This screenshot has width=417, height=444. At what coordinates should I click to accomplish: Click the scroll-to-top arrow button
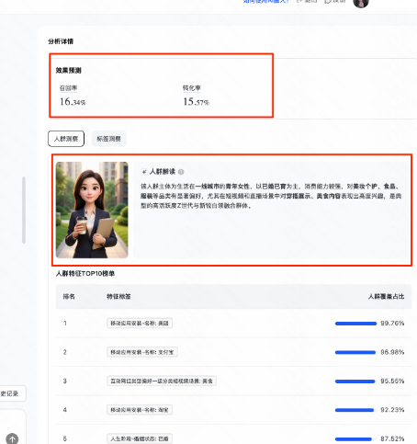pos(12,438)
